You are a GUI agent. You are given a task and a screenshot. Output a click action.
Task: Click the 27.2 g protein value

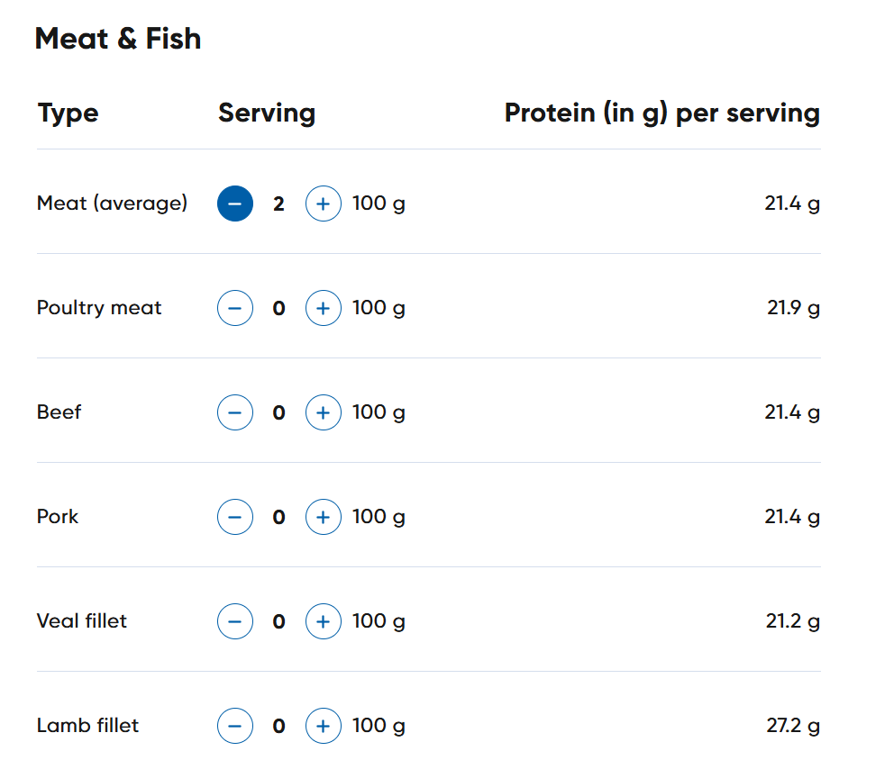tap(793, 726)
